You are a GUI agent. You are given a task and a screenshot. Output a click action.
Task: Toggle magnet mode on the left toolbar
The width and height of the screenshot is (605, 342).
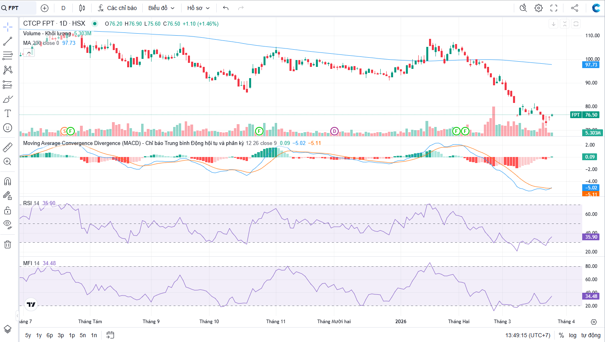(8, 181)
